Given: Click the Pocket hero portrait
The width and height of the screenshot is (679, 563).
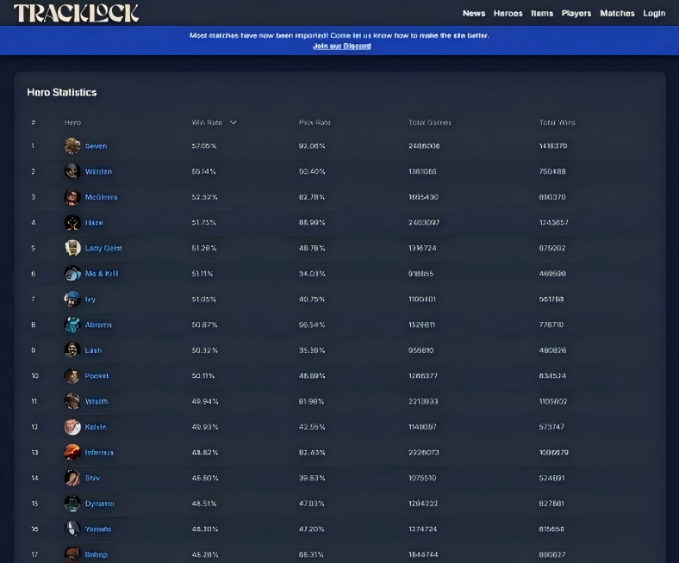Looking at the screenshot, I should point(72,375).
